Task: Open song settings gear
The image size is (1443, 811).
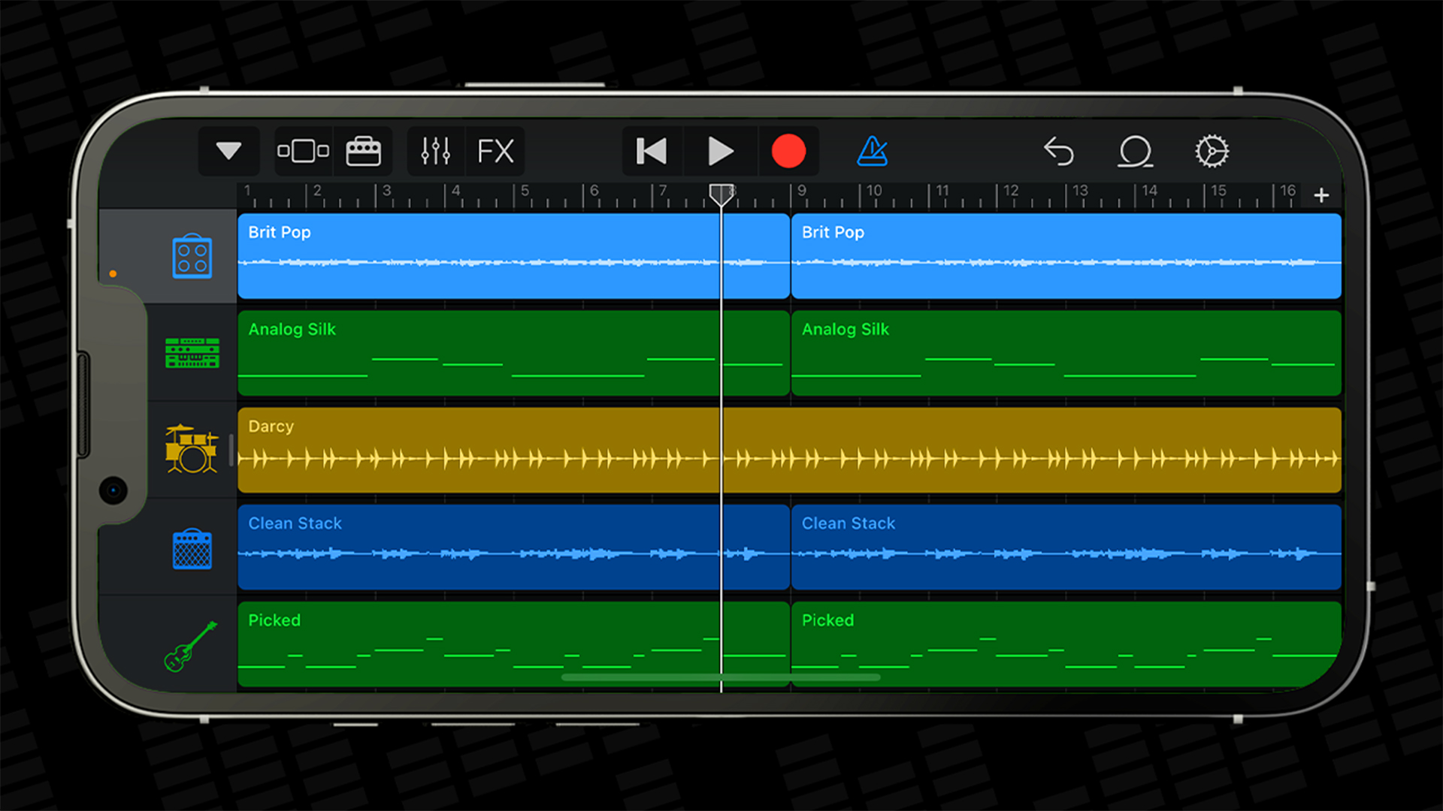Action: (1212, 151)
